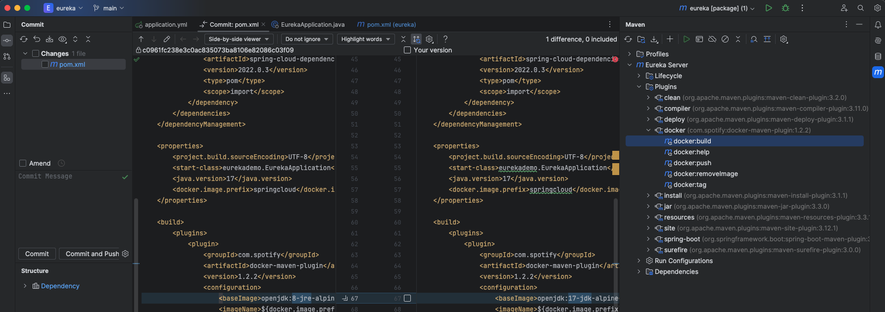Click the Rollback arrow in the Commit toolbar

pos(37,39)
